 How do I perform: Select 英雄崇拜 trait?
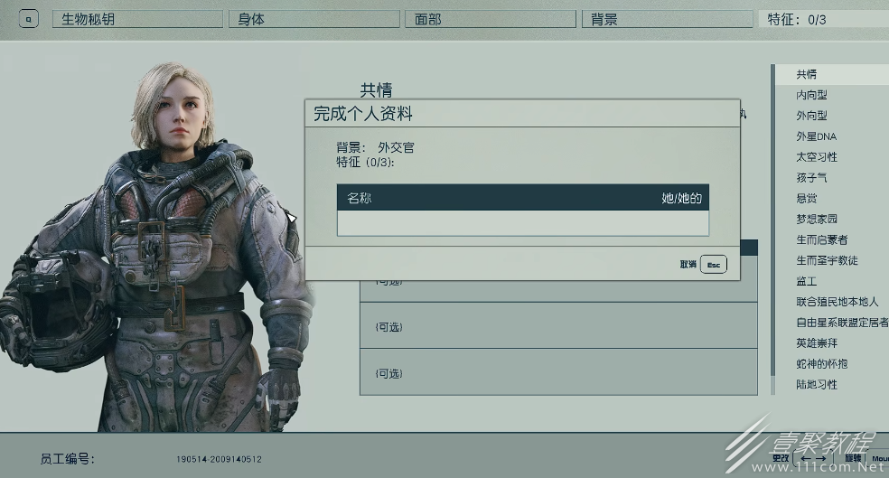tap(817, 343)
